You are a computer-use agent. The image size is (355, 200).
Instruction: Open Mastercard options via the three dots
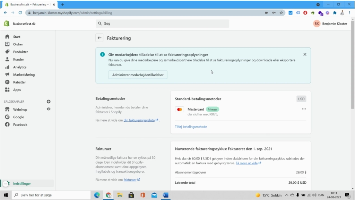(304, 109)
